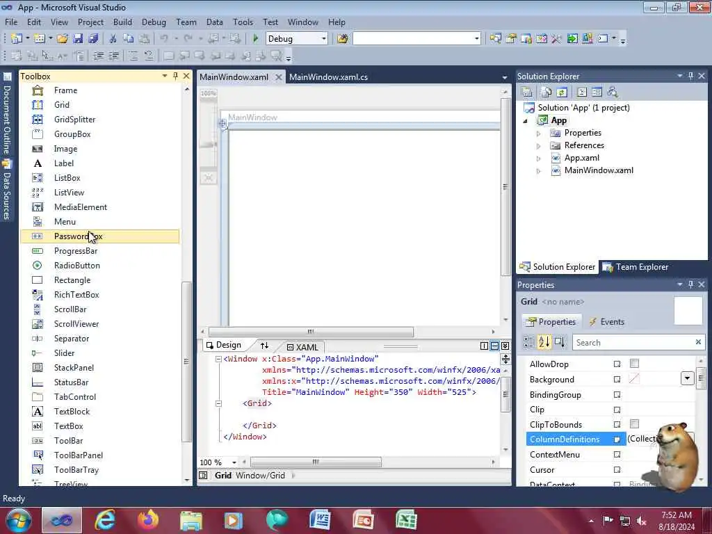
Task: Open the Debug menu
Action: [154, 22]
